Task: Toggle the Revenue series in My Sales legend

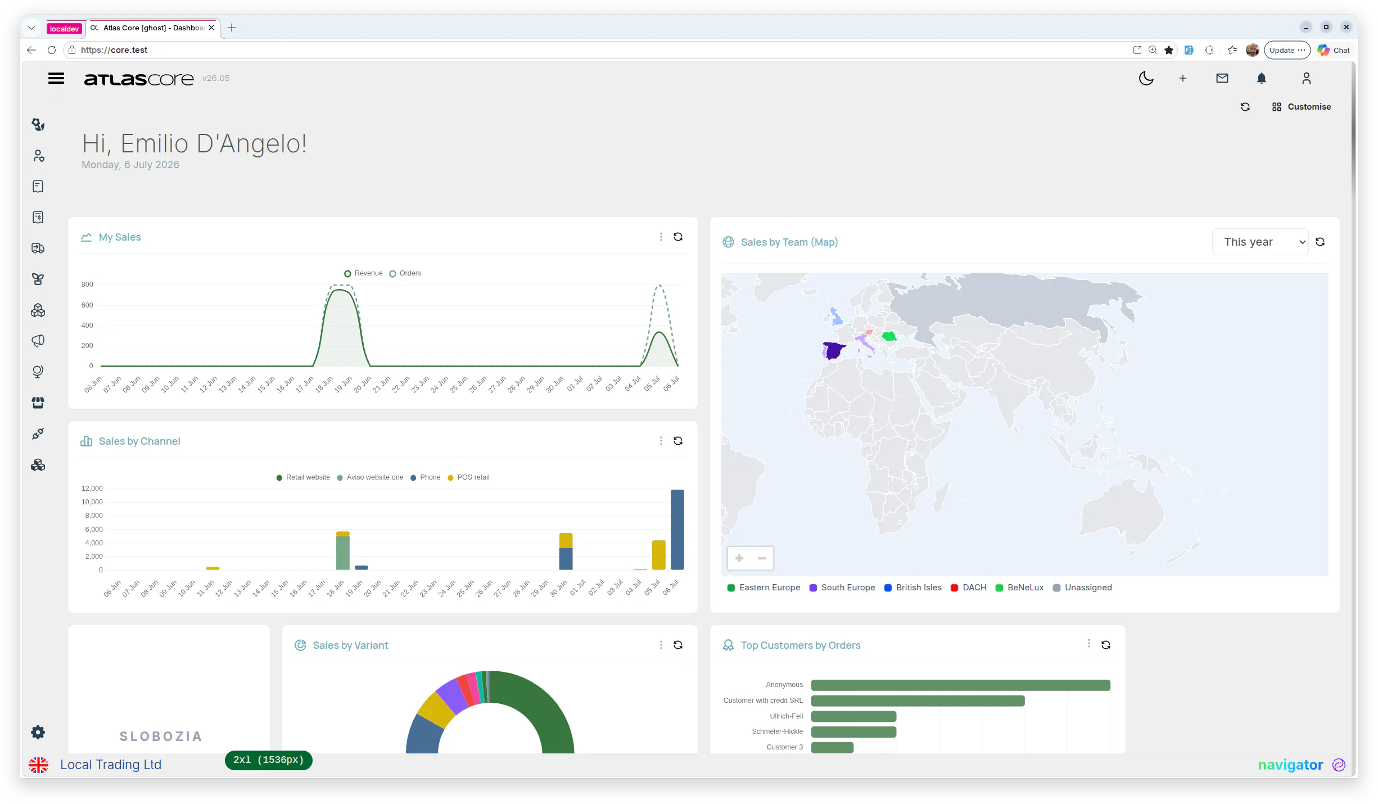Action: [x=363, y=273]
